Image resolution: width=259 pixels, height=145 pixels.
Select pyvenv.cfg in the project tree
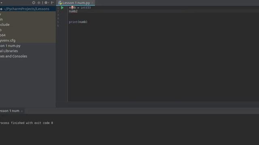click(x=8, y=40)
